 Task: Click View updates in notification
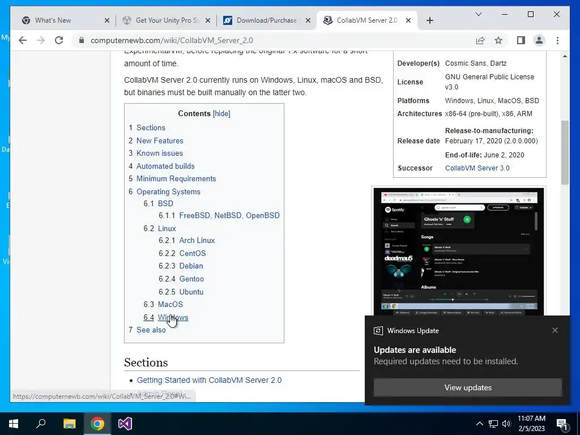tap(467, 387)
